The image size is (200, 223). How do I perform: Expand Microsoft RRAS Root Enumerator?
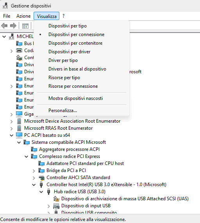click(12, 129)
